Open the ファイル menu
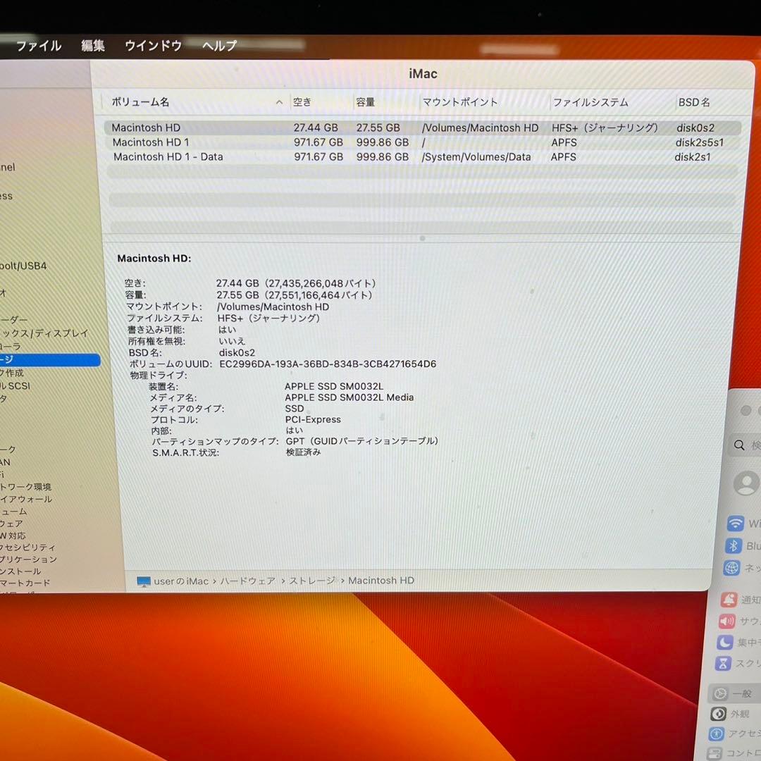The width and height of the screenshot is (761, 761). pyautogui.click(x=39, y=46)
